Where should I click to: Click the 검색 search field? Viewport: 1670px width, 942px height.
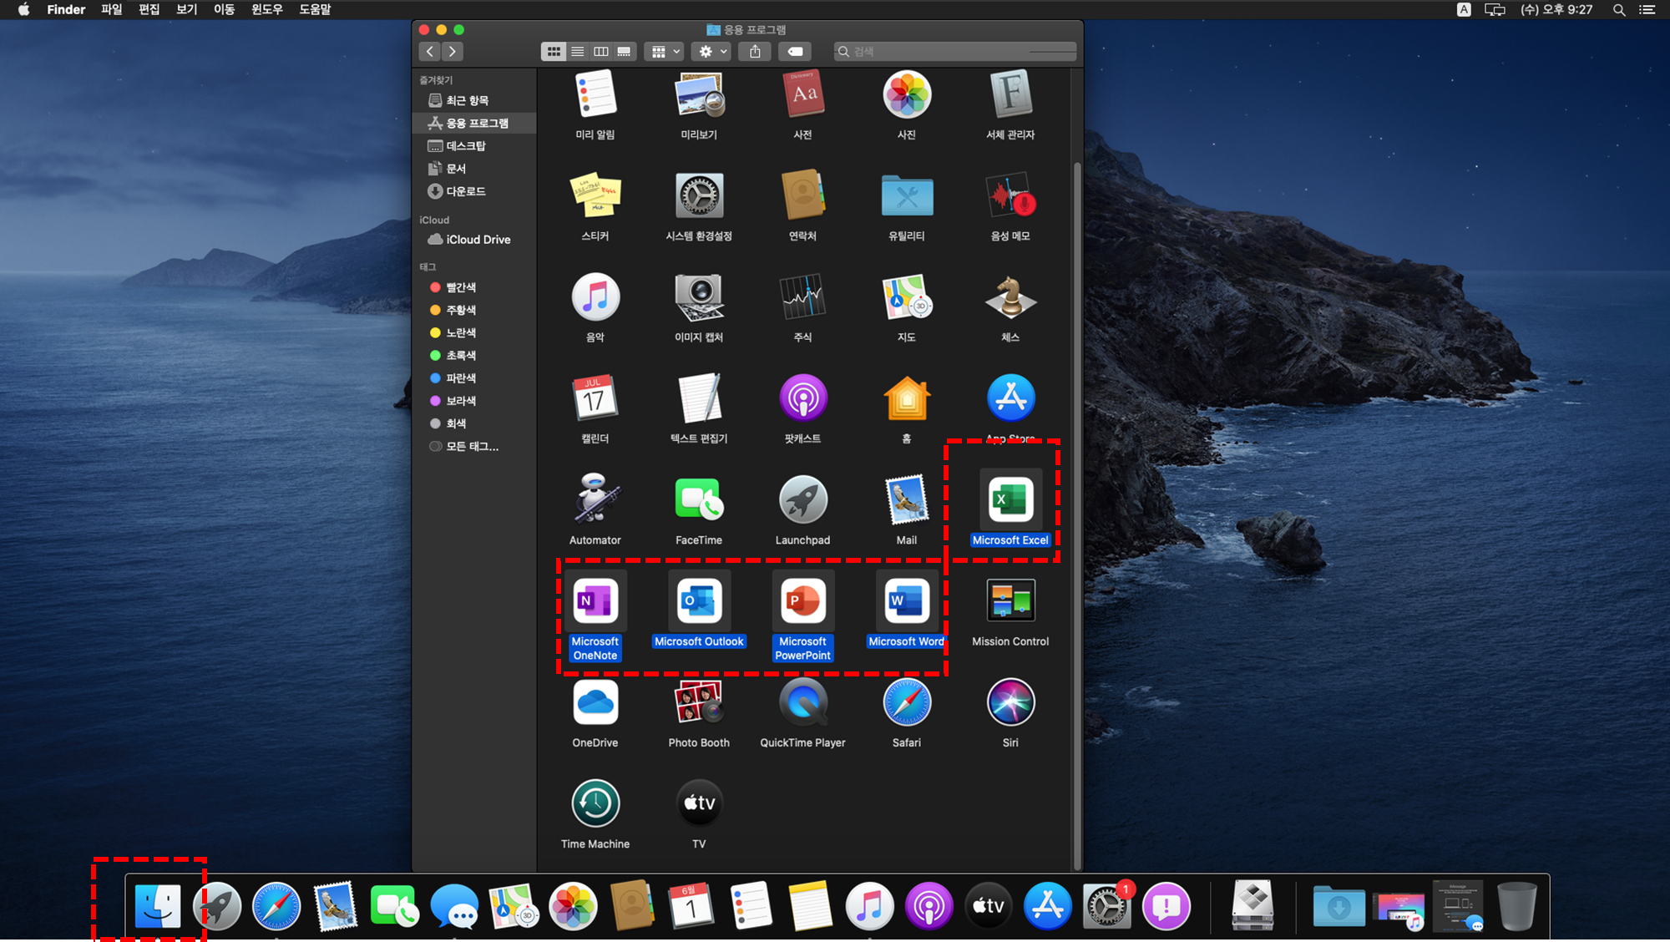954,52
